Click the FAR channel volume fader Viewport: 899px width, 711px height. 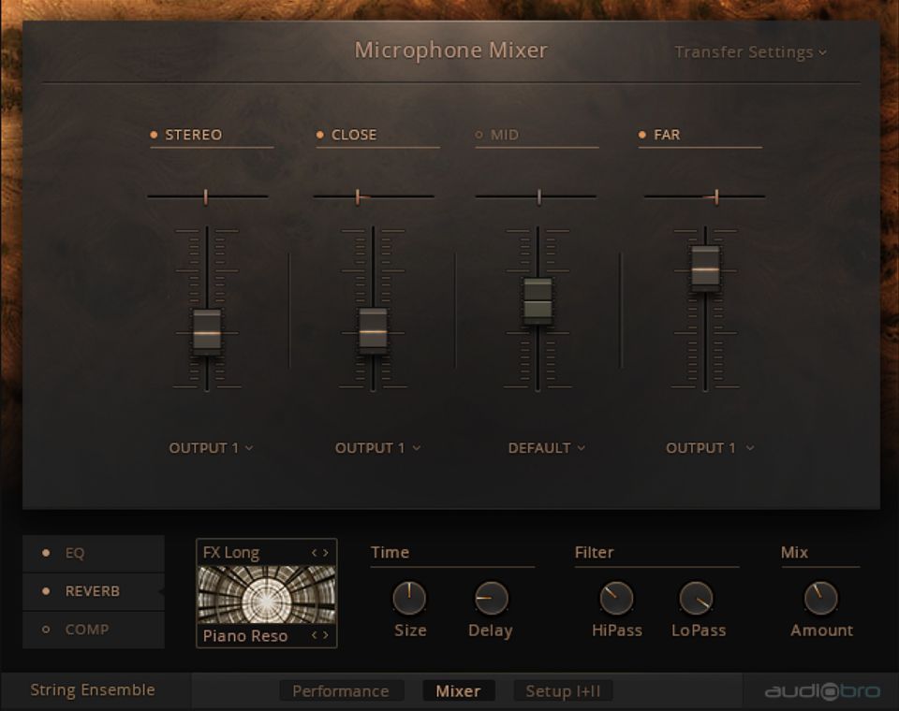[x=705, y=269]
